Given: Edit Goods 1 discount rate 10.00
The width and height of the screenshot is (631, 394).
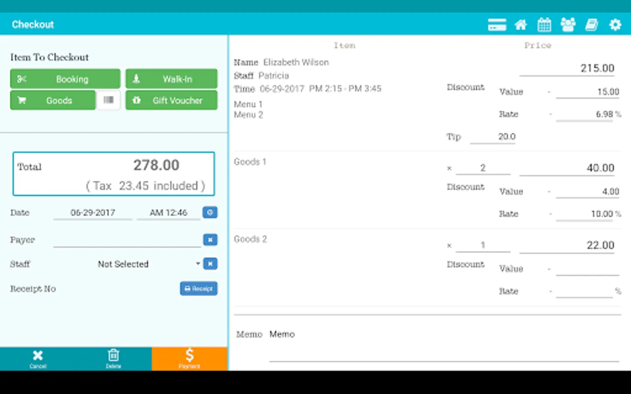Looking at the screenshot, I should (x=584, y=214).
